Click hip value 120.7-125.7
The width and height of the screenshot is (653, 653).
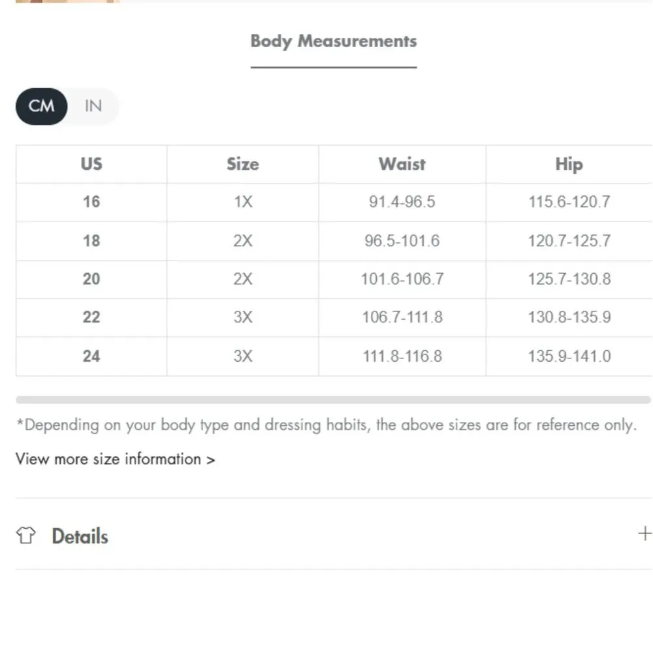pyautogui.click(x=569, y=241)
